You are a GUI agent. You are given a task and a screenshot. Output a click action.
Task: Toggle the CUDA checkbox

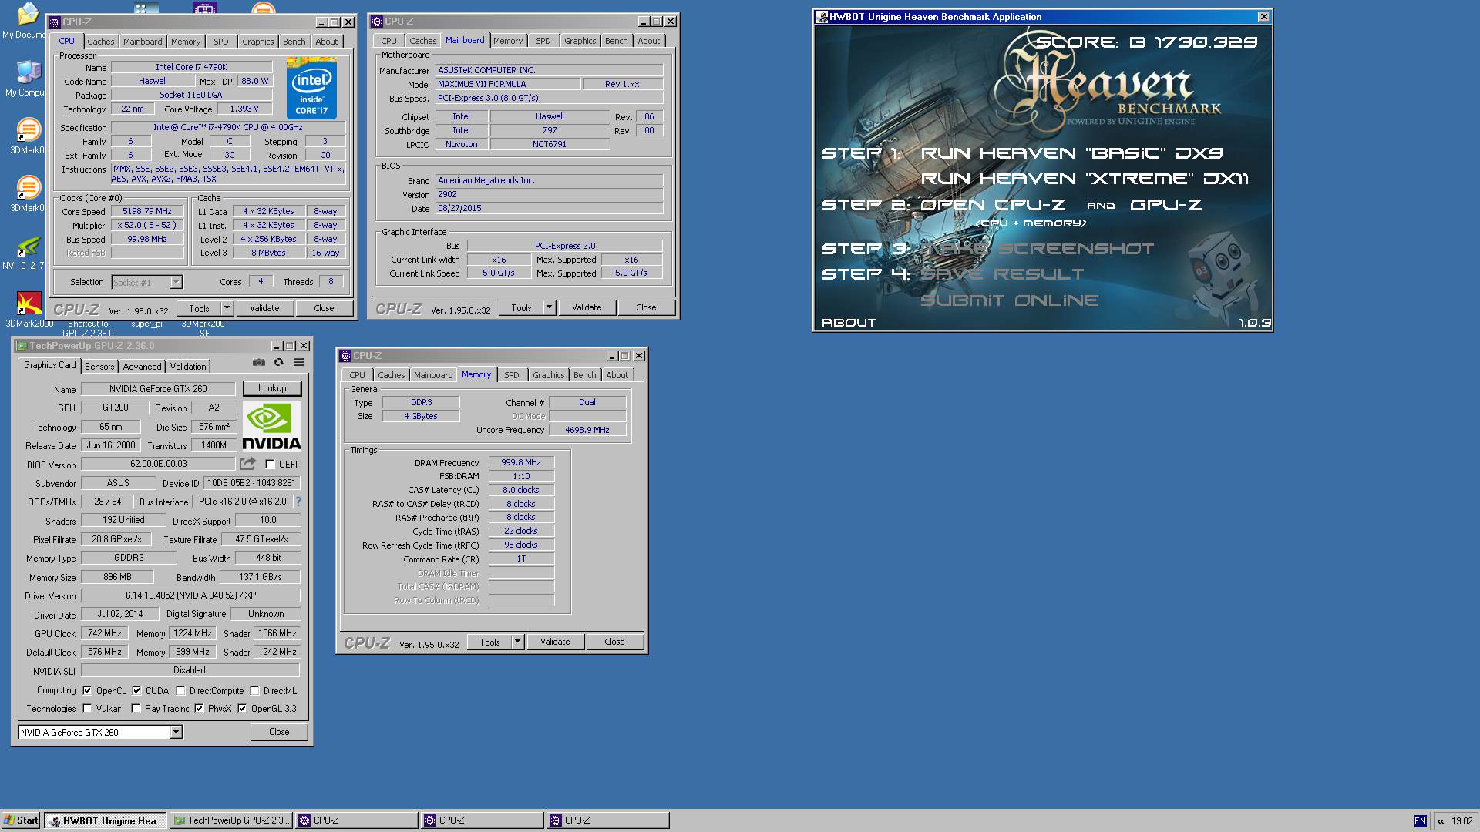click(136, 691)
